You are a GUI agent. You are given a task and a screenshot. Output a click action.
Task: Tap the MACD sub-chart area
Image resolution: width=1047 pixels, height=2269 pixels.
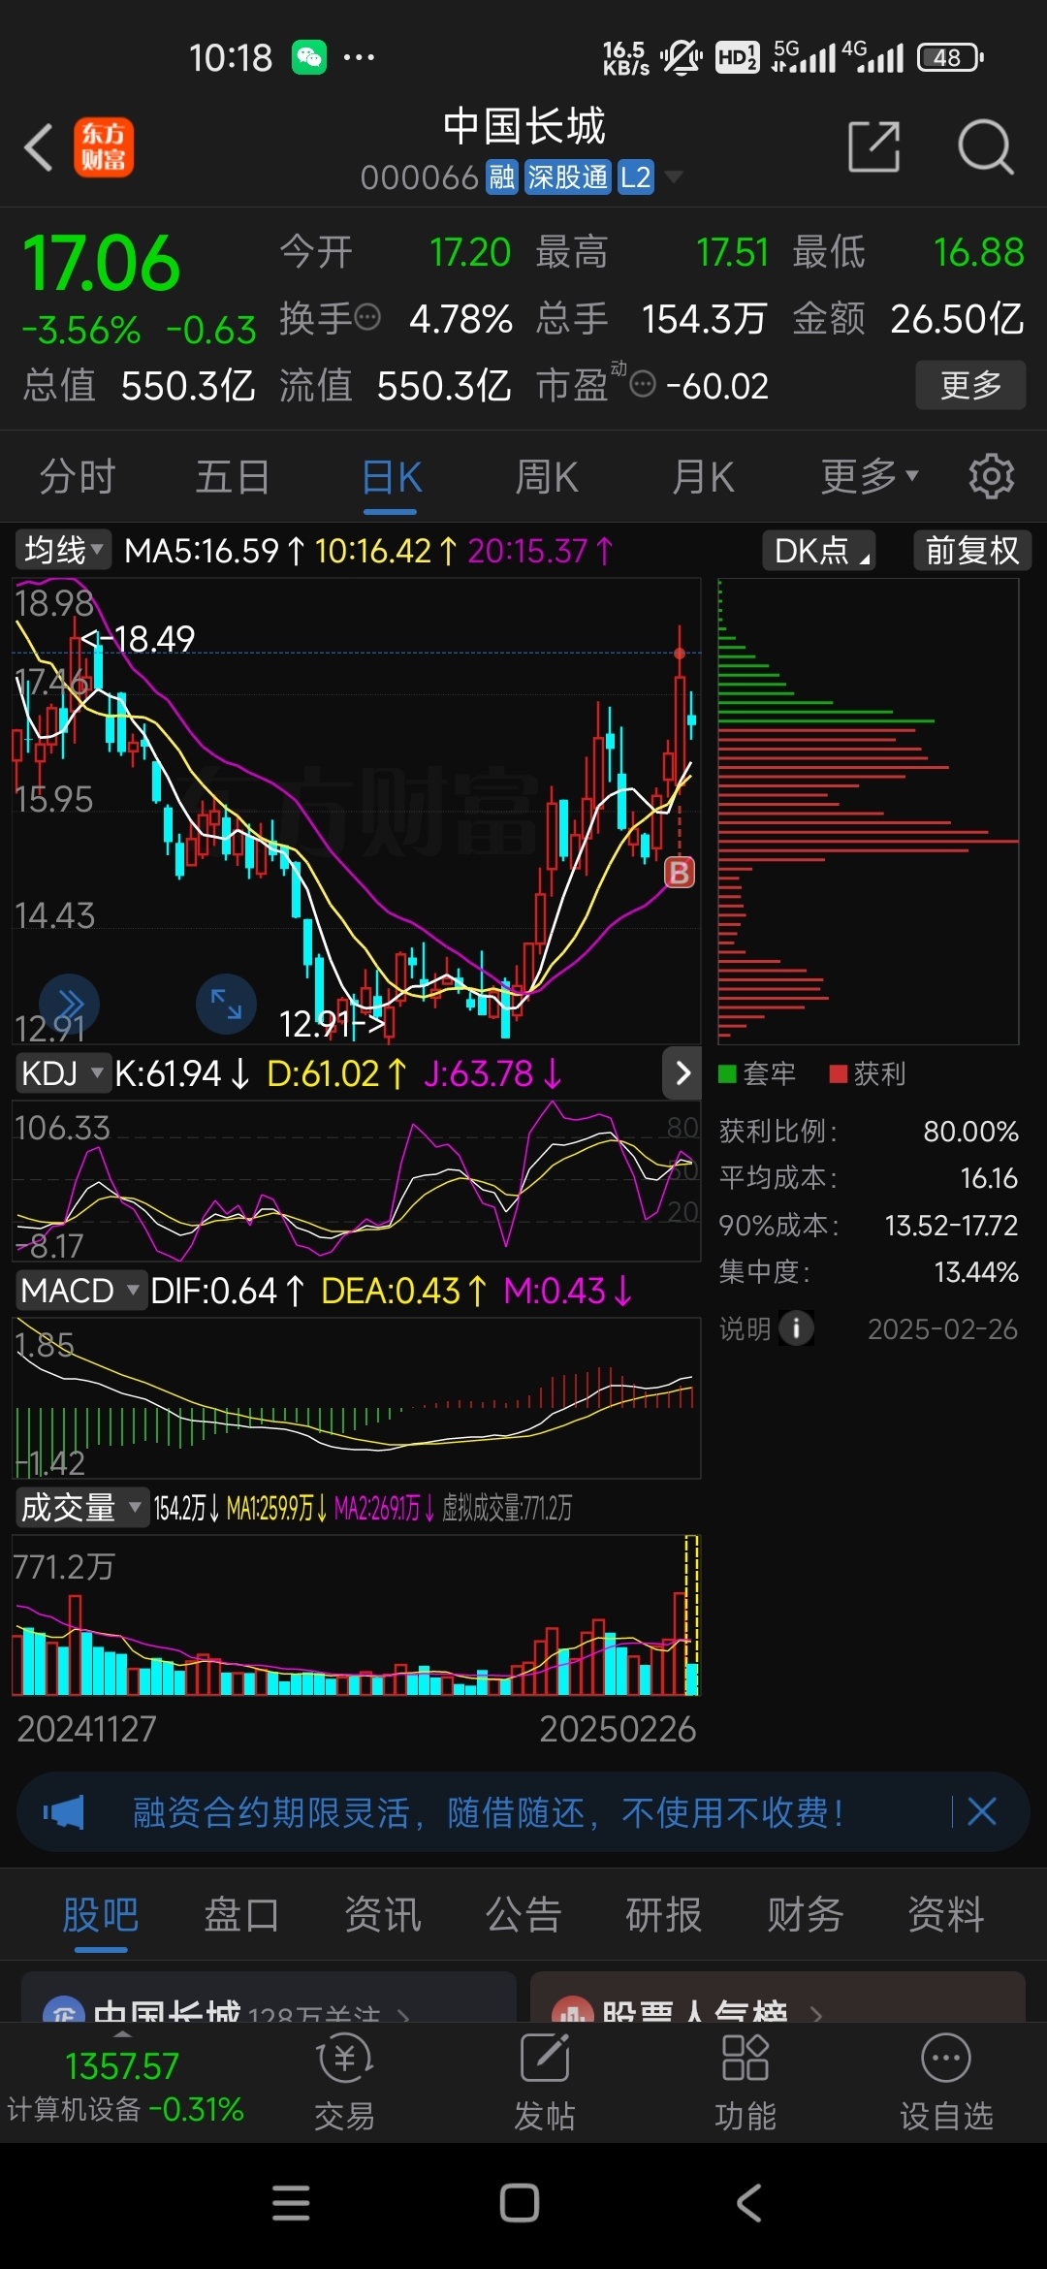357,1397
